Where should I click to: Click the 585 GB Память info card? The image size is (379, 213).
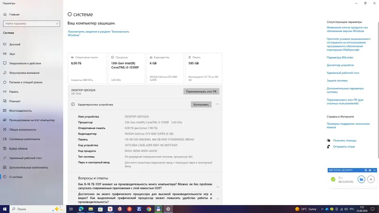204,68
